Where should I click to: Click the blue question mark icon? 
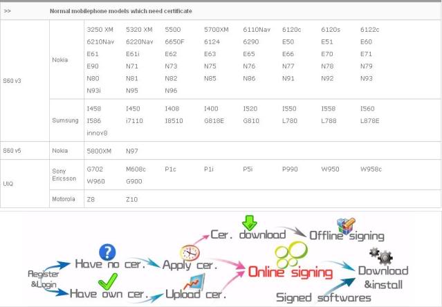click(x=107, y=252)
